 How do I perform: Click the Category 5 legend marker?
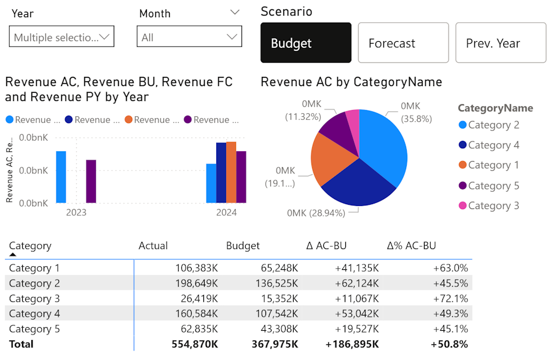[x=463, y=186]
